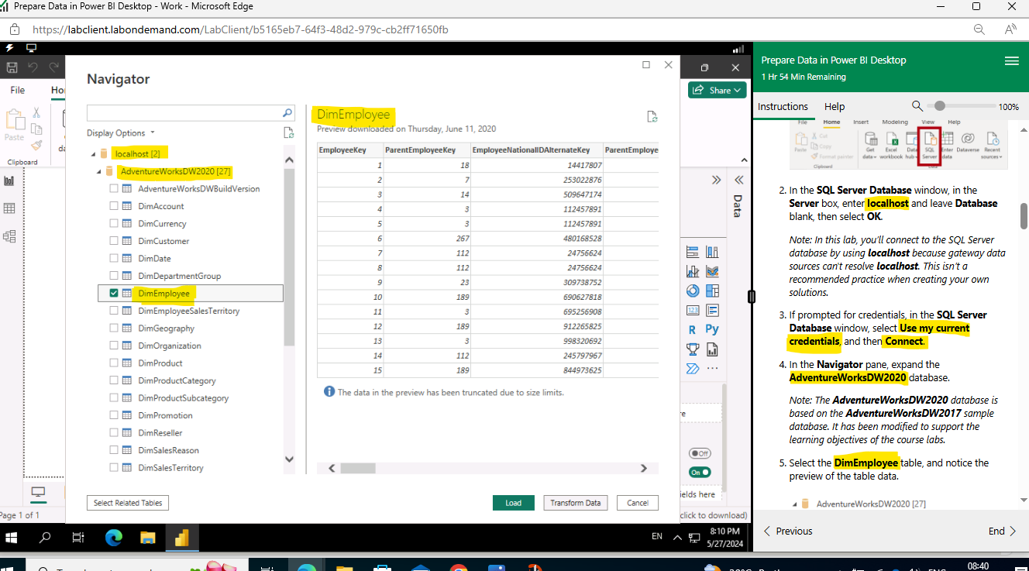Click the search magnifier in Navigator search box
This screenshot has height=571, width=1029.
pyautogui.click(x=287, y=113)
